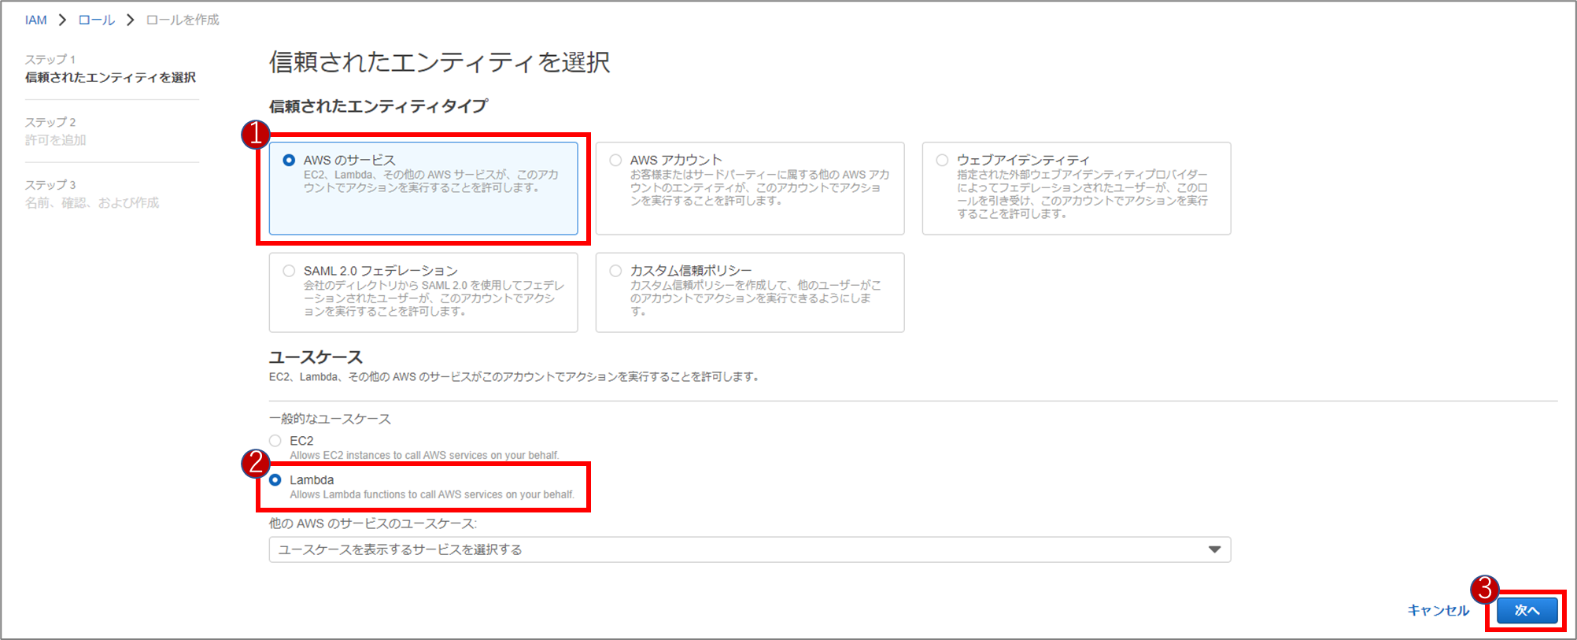Click the breadcrumb chevron after ロール

click(x=131, y=20)
